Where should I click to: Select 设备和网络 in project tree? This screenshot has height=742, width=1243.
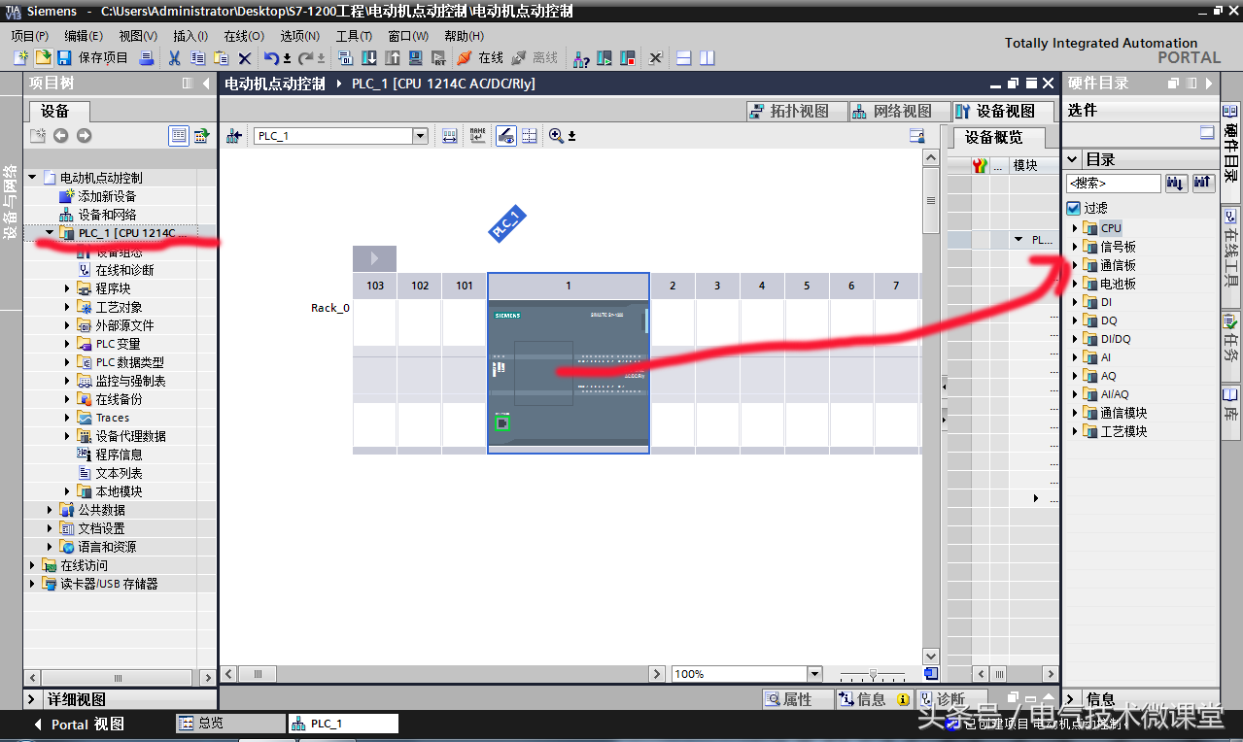[x=98, y=215]
